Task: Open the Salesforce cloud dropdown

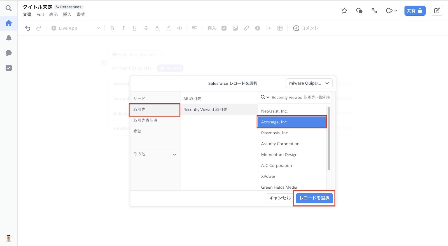Action: 391,11
